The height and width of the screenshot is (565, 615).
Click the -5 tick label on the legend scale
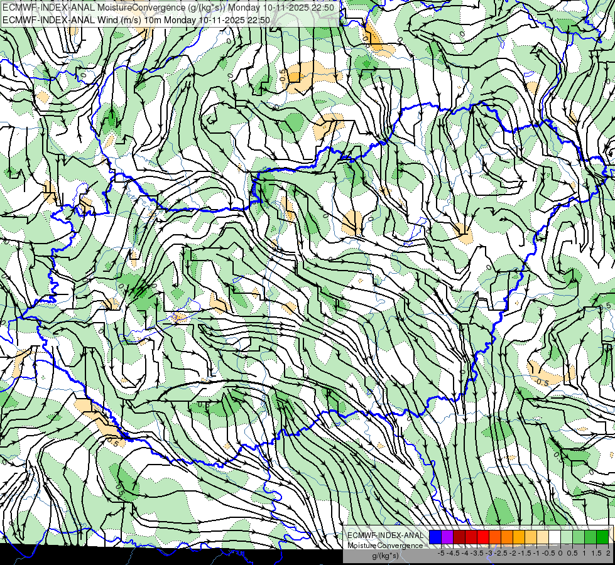pos(441,553)
